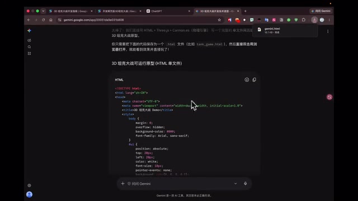This screenshot has height=201, width=358.
Task: Click the green spreadsheet extension icon
Action: [252, 20]
